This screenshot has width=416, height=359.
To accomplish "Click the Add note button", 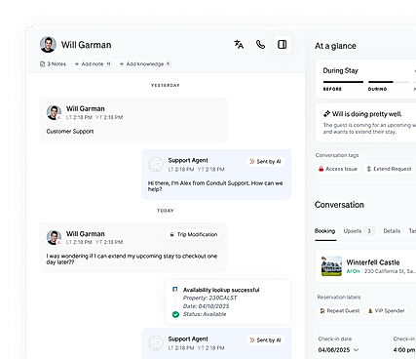I will pyautogui.click(x=93, y=64).
